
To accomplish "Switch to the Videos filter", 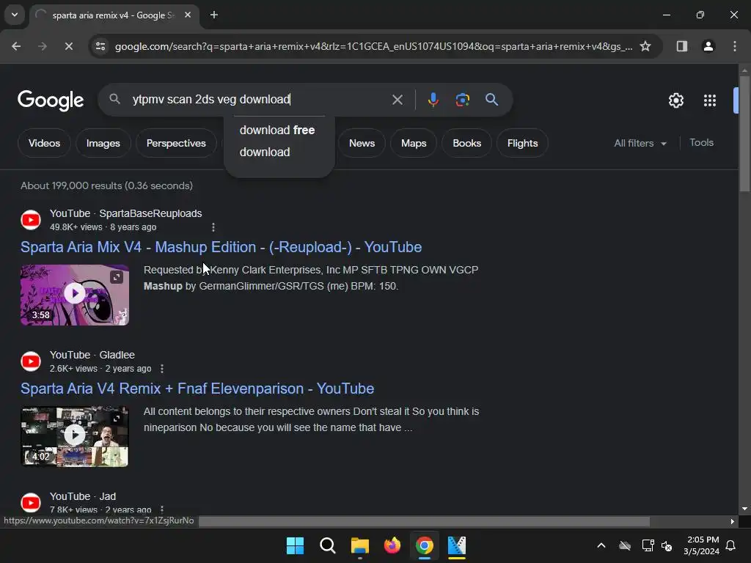I will coord(44,143).
